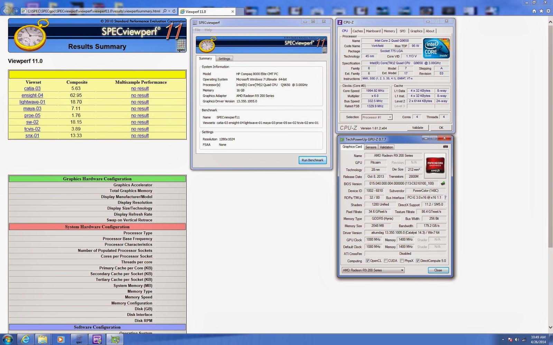The image size is (553, 345).
Task: Open the AMD Radeon R9 200 Series dropdown
Action: (373, 270)
